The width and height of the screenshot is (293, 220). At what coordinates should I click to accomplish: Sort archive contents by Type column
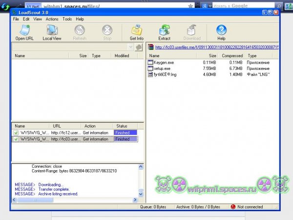click(260, 56)
